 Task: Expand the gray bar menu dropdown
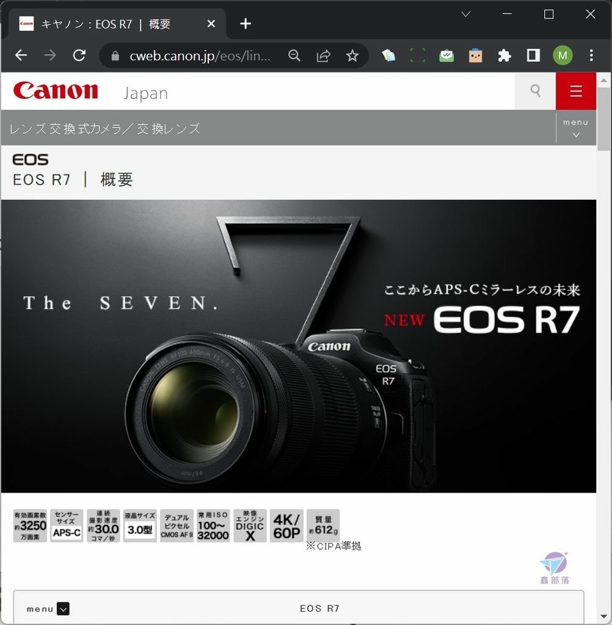(x=576, y=128)
